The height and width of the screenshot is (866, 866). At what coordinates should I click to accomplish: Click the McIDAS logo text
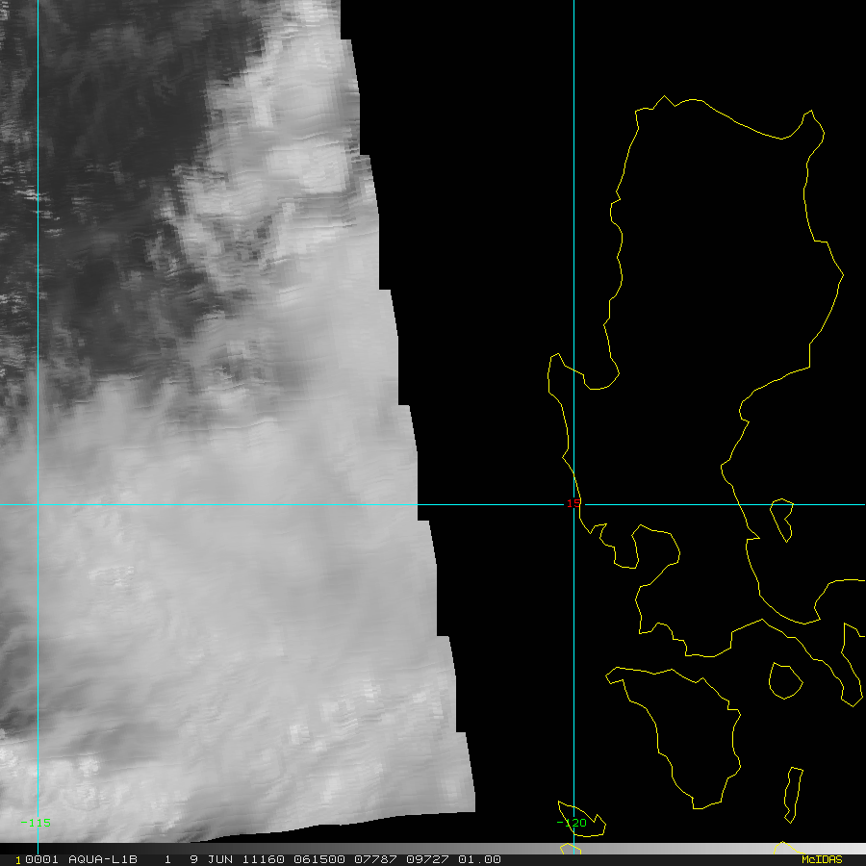[821, 859]
